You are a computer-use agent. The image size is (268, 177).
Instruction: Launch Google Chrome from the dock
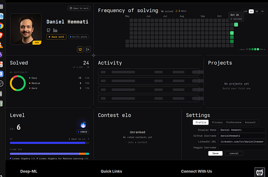coord(1,26)
